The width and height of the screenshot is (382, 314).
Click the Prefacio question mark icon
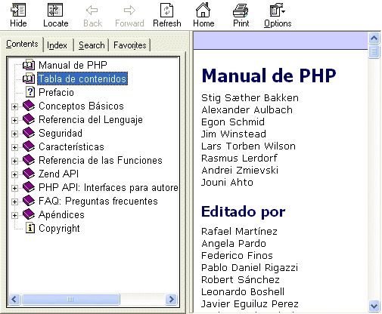click(x=30, y=92)
